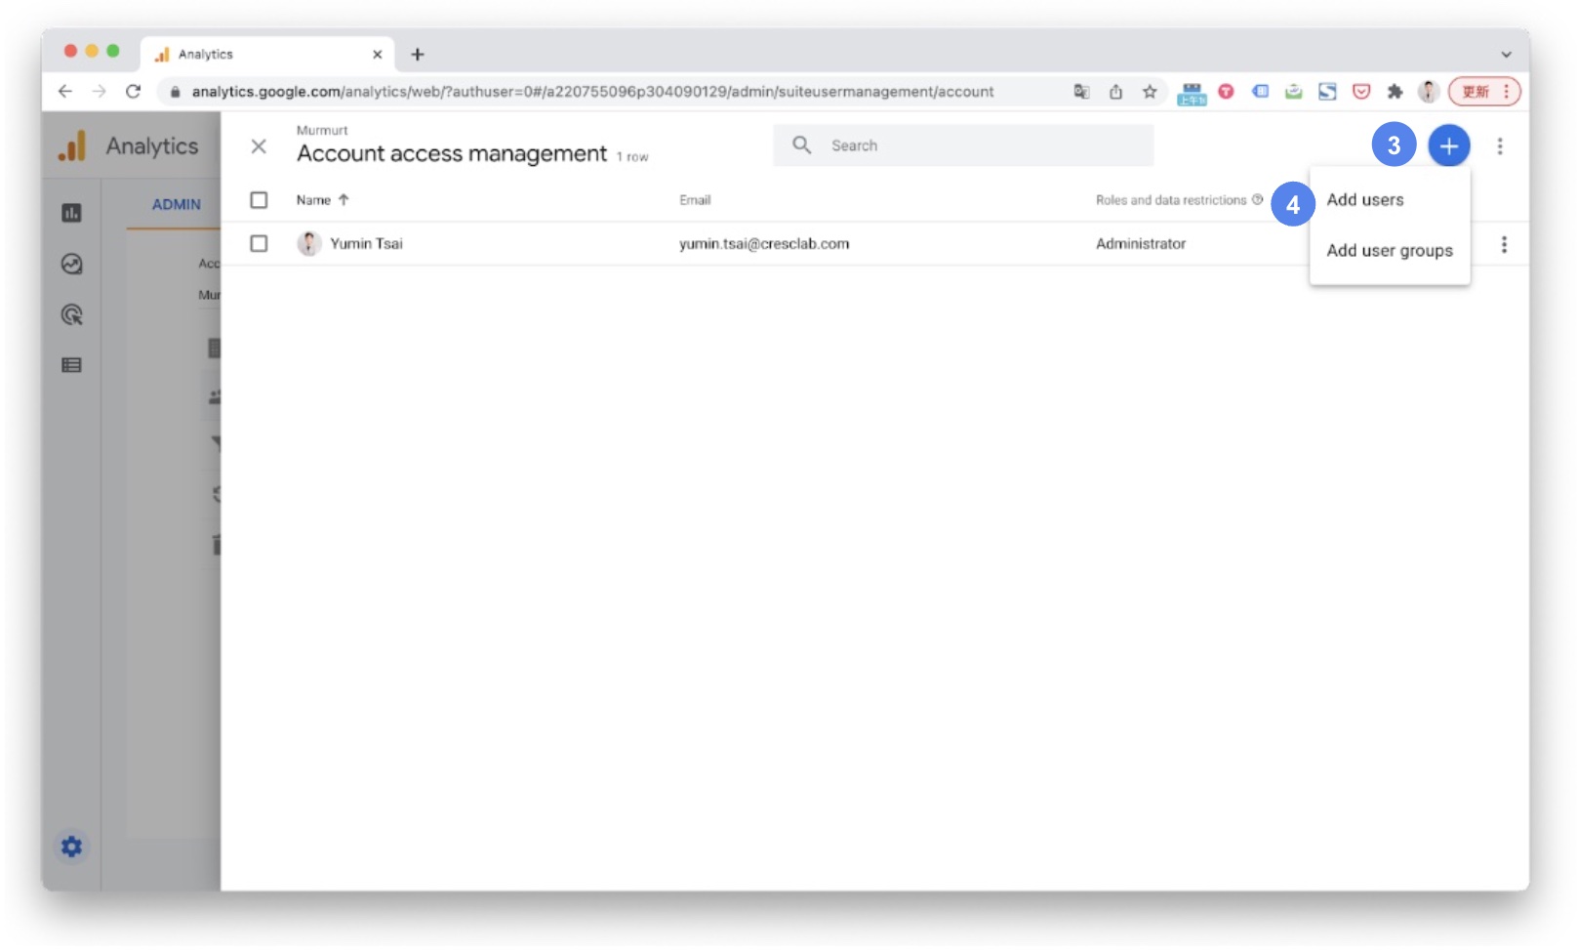Open the Explore icon in sidebar
The image size is (1577, 951).
71,264
